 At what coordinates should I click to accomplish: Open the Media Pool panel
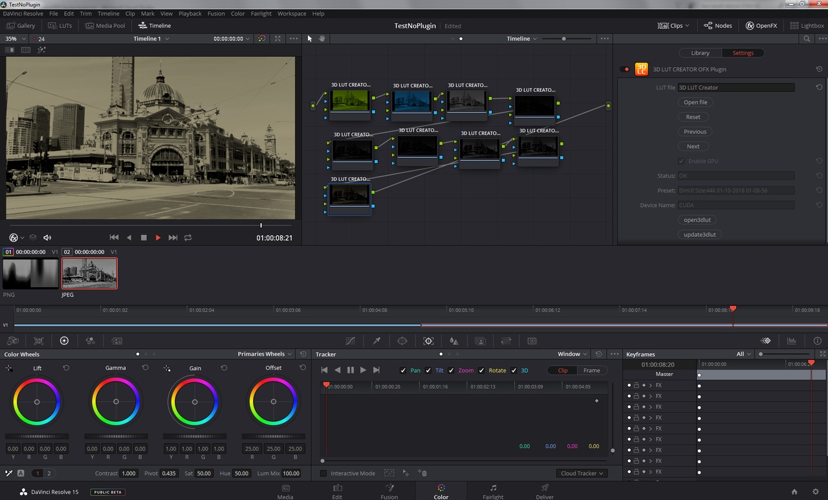104,26
